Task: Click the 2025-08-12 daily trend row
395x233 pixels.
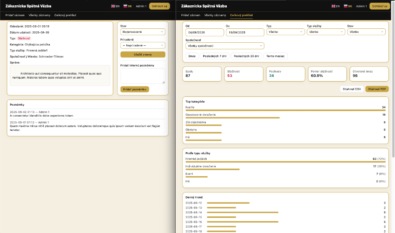Action: (x=285, y=203)
